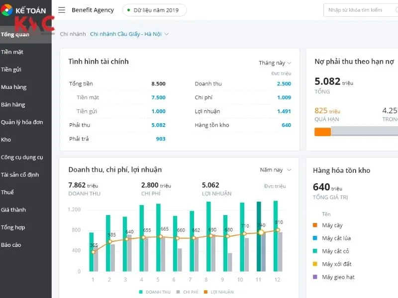398x298 pixels.
Task: Toggle the DOANH THU chart legend
Action: [x=155, y=292]
